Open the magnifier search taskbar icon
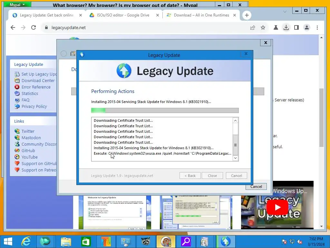This screenshot has height=248, width=330. tap(186, 242)
